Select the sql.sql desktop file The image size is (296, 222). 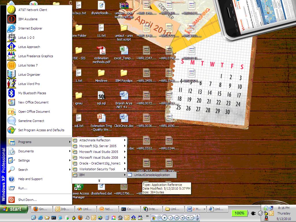point(101,98)
